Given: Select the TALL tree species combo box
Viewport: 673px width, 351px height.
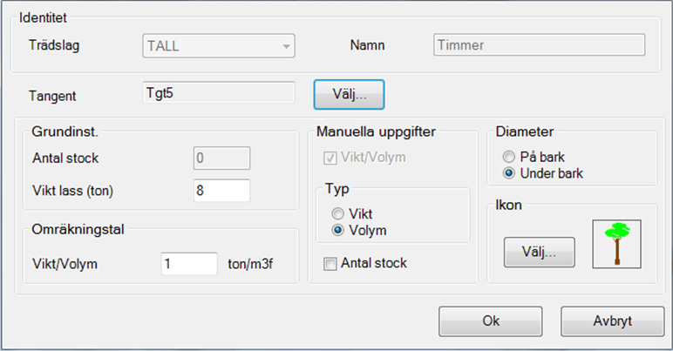Looking at the screenshot, I should 219,46.
